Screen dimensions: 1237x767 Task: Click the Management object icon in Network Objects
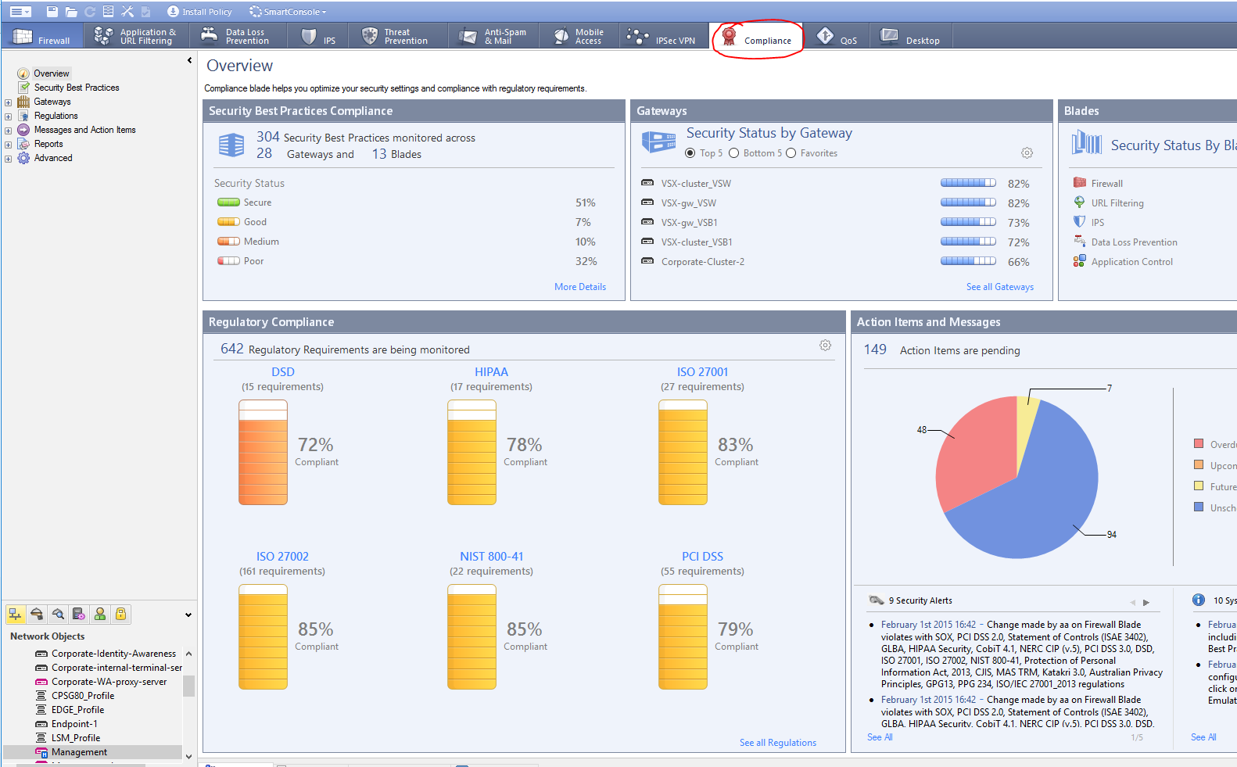(x=41, y=752)
